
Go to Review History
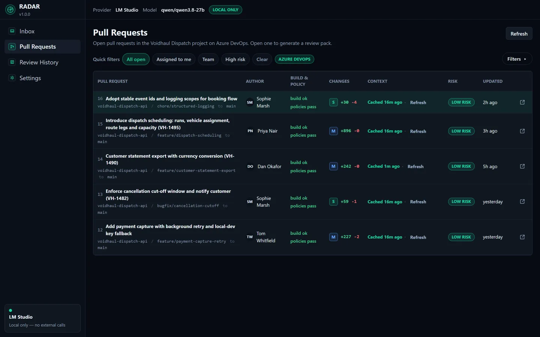click(42, 62)
